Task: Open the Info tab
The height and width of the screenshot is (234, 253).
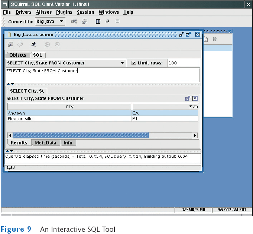Action: pos(68,143)
